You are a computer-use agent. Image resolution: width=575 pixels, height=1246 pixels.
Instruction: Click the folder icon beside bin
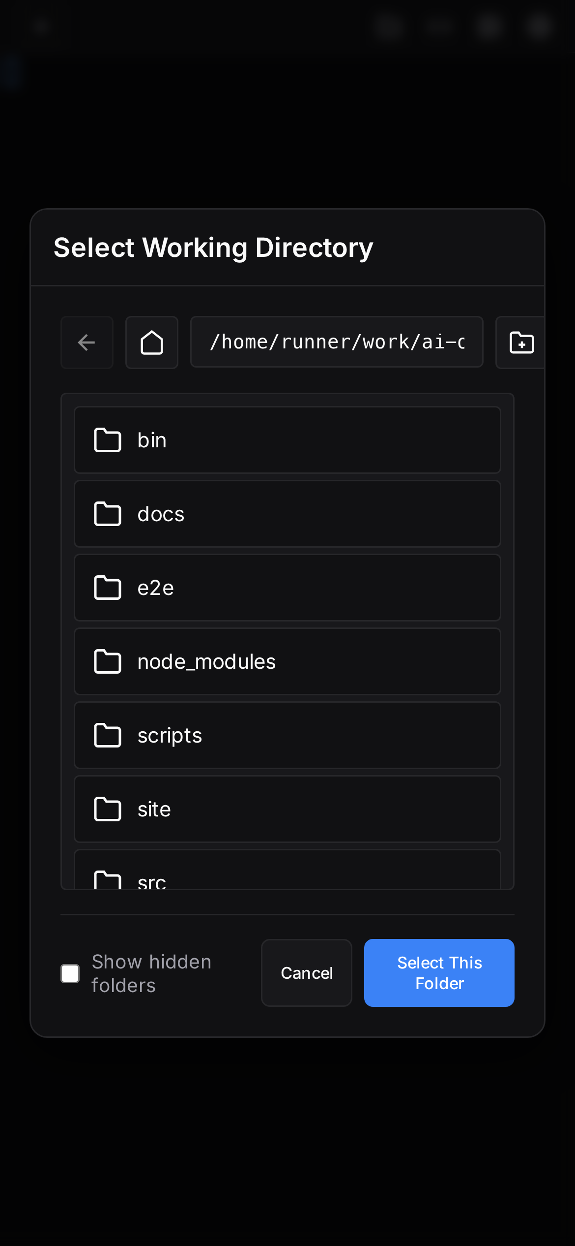point(107,440)
